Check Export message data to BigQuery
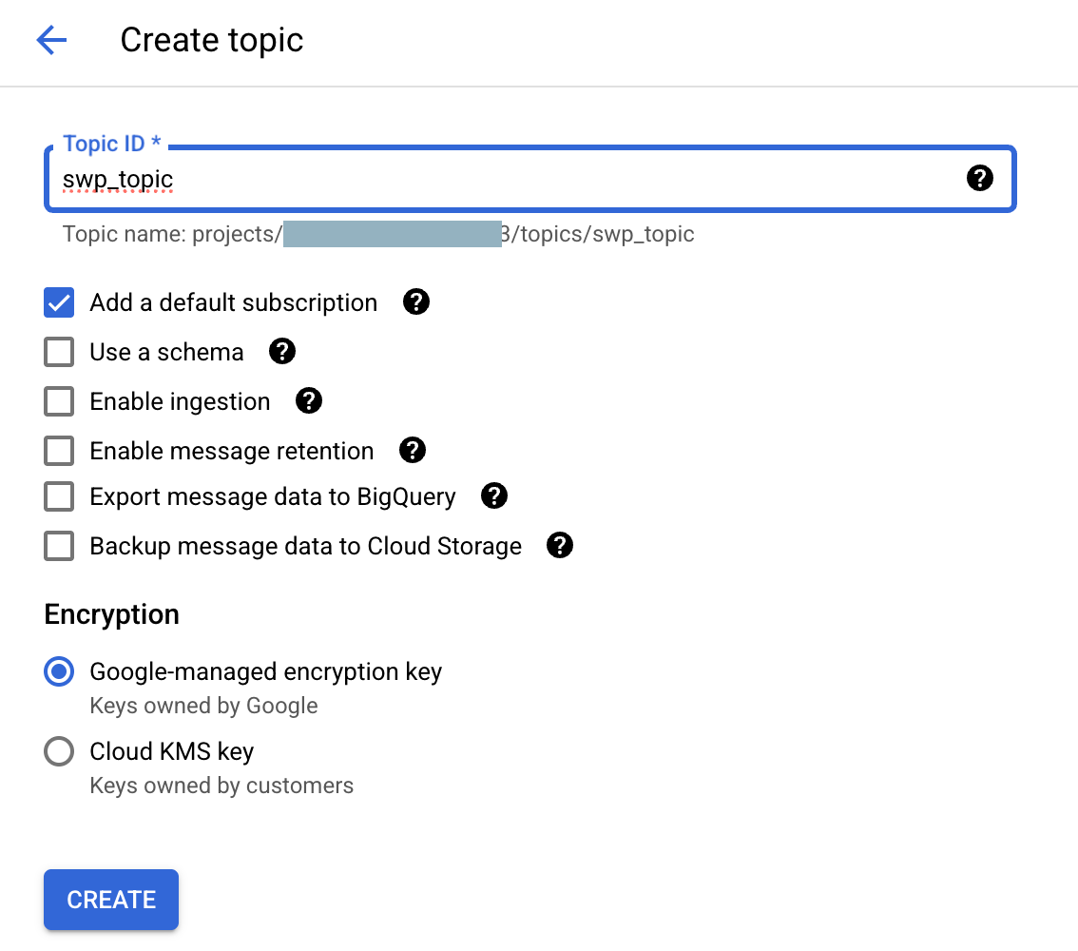This screenshot has width=1078, height=951. click(x=58, y=495)
